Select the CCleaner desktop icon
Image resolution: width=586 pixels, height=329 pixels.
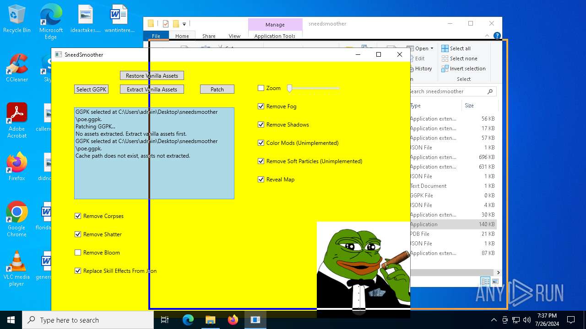(x=17, y=68)
